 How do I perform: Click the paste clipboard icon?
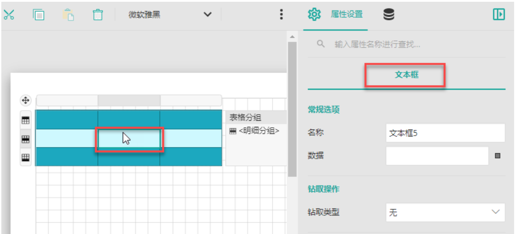(68, 14)
